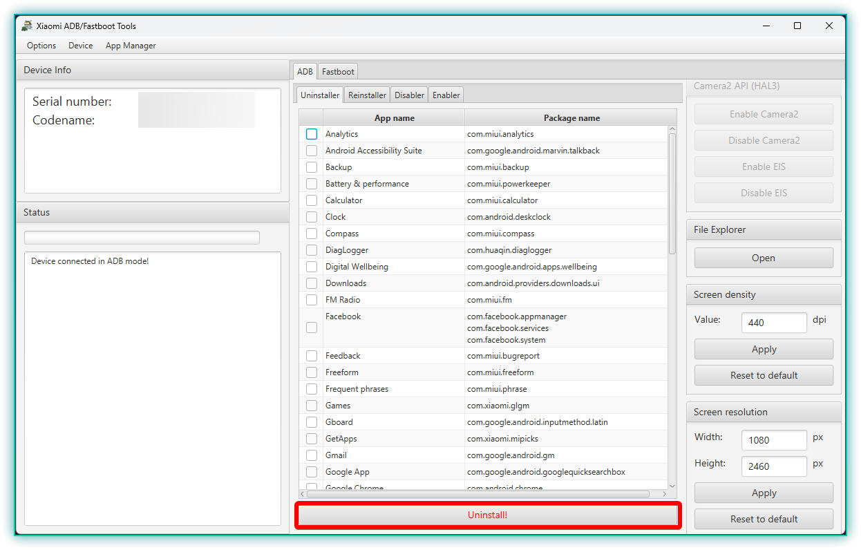Select the Calculator checkbox
861x550 pixels.
312,200
